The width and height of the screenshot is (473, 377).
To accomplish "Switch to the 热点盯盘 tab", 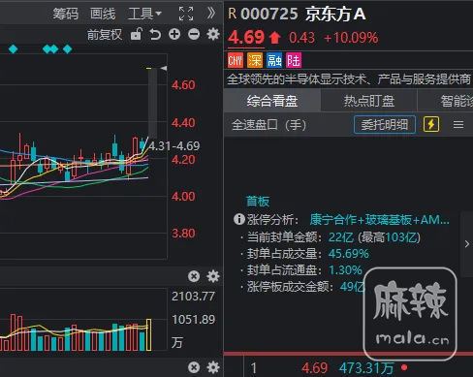I will [369, 101].
